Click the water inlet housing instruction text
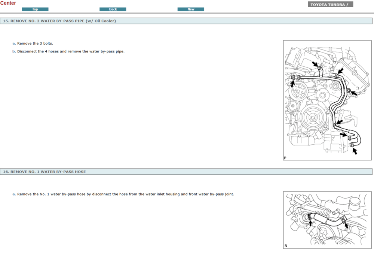This screenshot has height=253, width=374. pyautogui.click(x=126, y=194)
